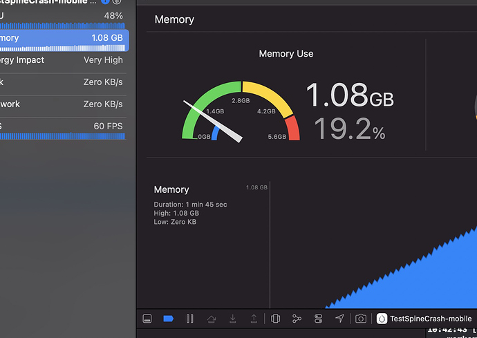Click the 0GB label on the gauge
477x338 pixels.
coord(204,137)
